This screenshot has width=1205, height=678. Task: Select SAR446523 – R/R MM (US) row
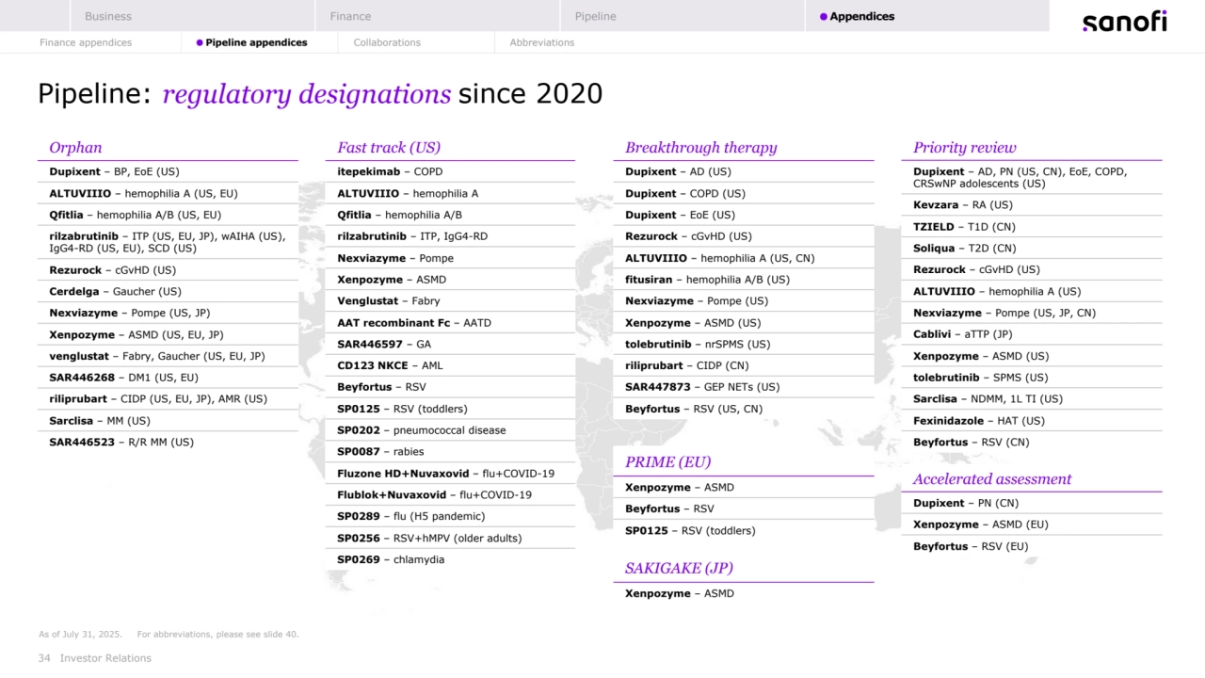(x=168, y=443)
